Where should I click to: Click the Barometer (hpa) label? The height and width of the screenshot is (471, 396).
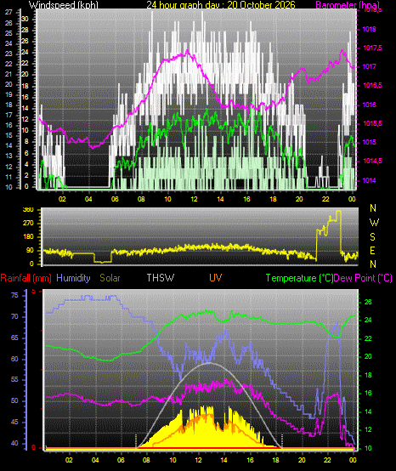[348, 5]
